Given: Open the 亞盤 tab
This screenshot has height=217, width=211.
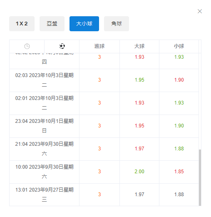Looking at the screenshot, I should click(x=52, y=24).
